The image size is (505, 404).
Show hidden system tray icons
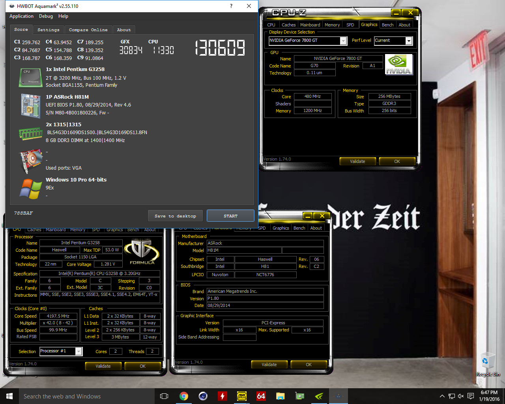442,396
